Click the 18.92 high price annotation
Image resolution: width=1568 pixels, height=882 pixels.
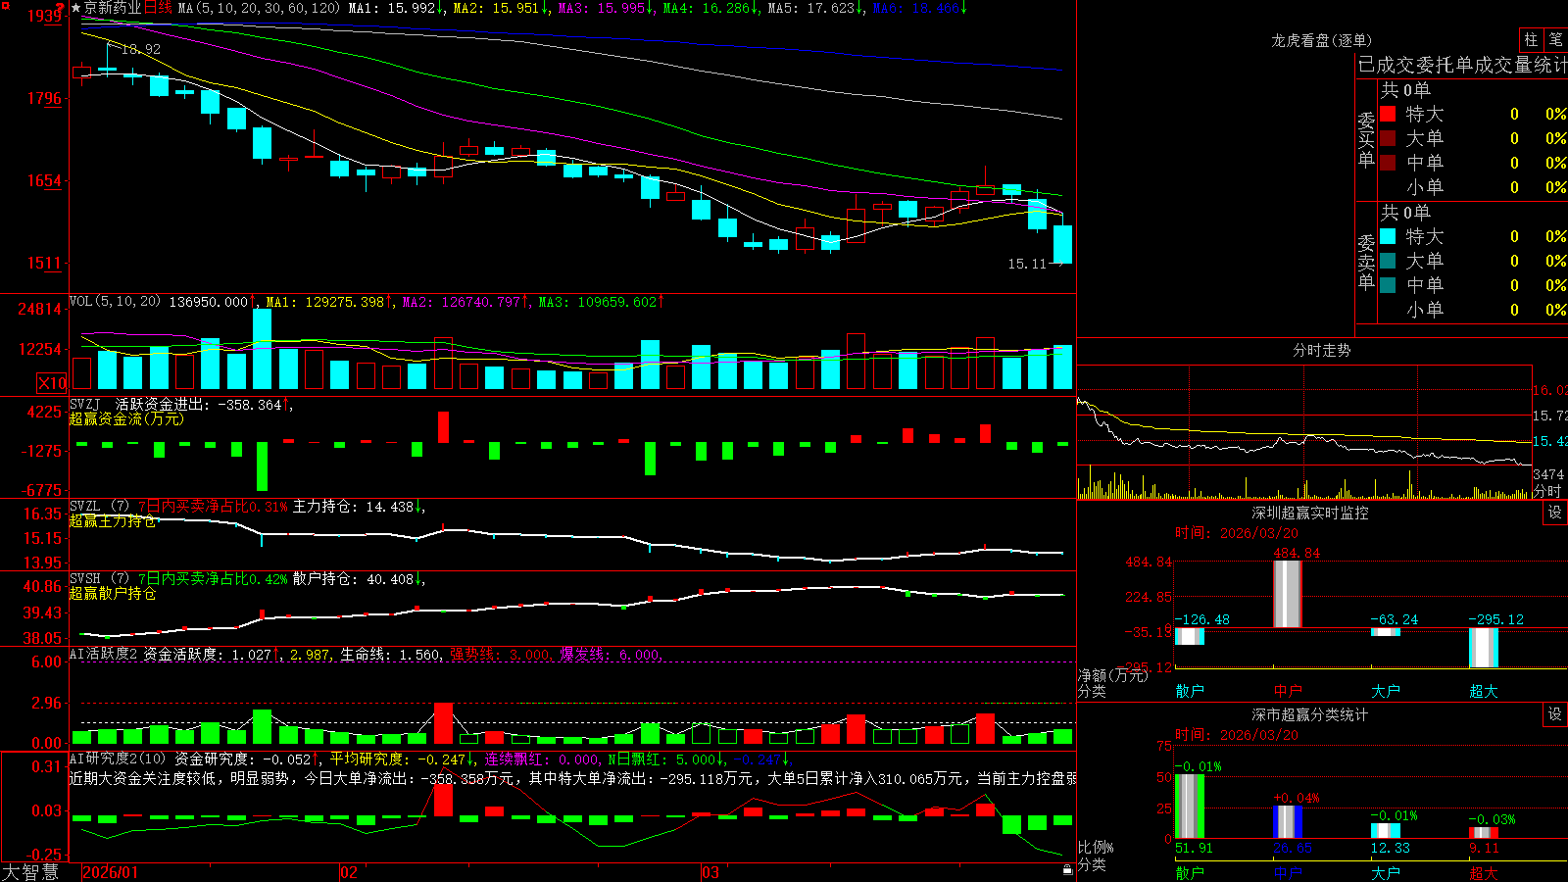(140, 49)
